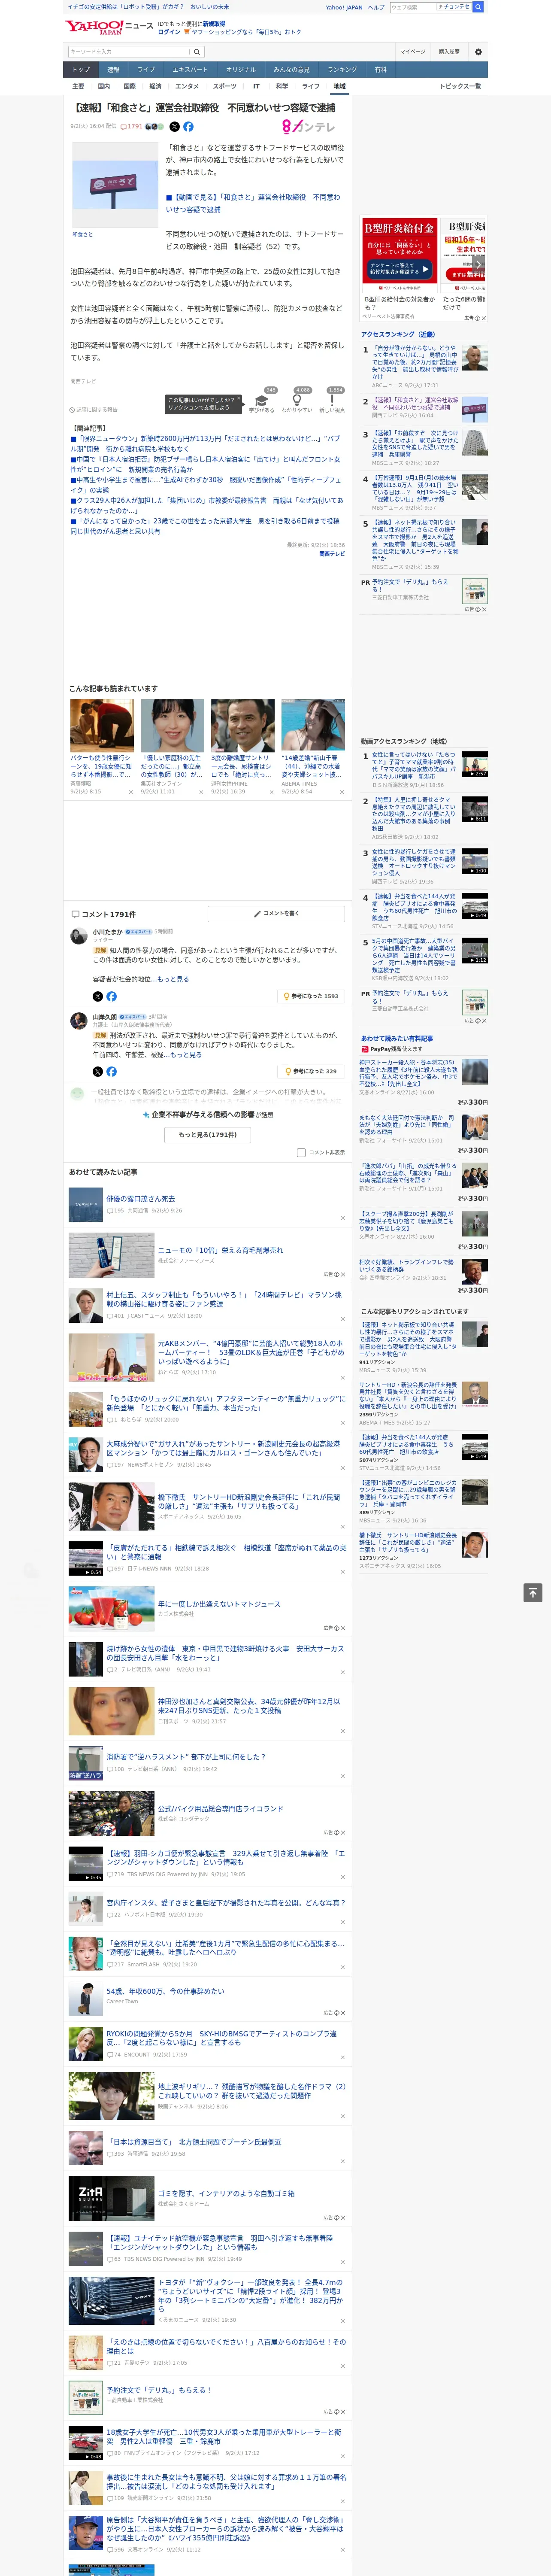The height and width of the screenshot is (2576, 551).
Task: Click もっと見る to expand 山岸久朗's comment
Action: coord(185,1054)
